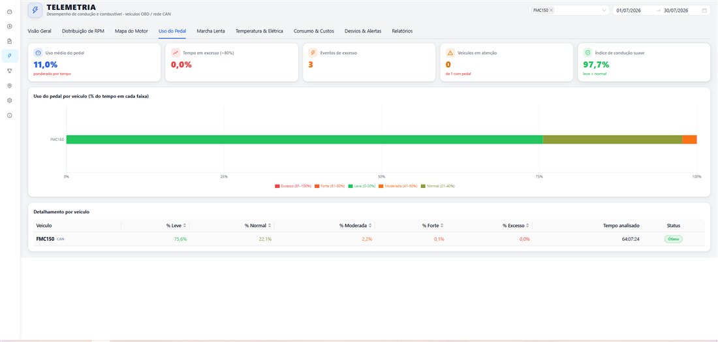Open the Consumo & Custos tab
This screenshot has width=718, height=342.
[314, 31]
